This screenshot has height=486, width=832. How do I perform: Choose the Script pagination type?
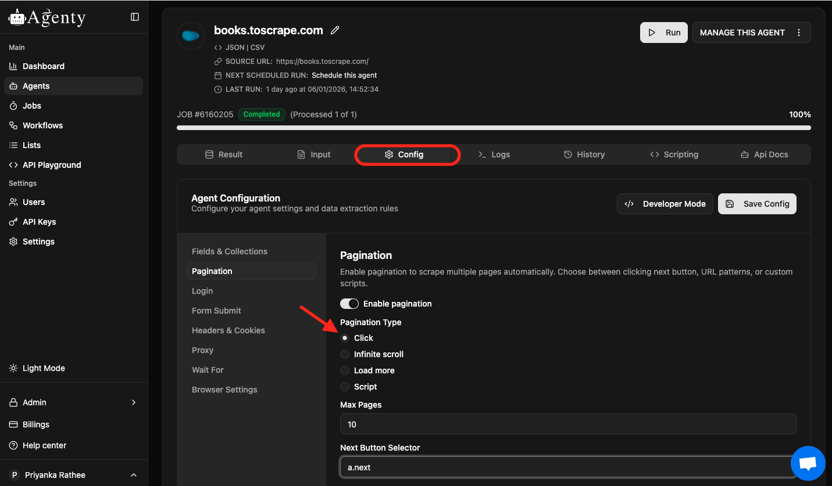coord(345,387)
